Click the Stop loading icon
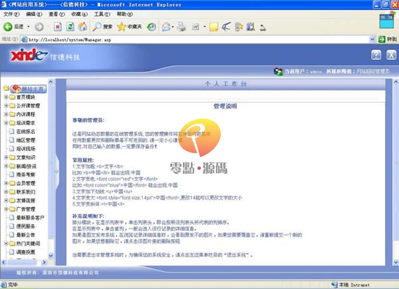 coord(58,27)
